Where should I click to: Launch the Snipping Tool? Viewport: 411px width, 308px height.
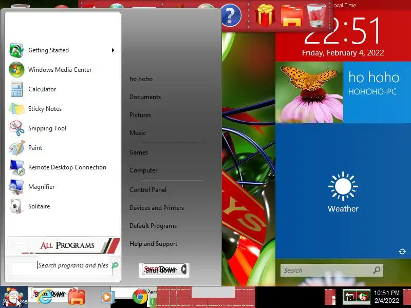(x=62, y=128)
